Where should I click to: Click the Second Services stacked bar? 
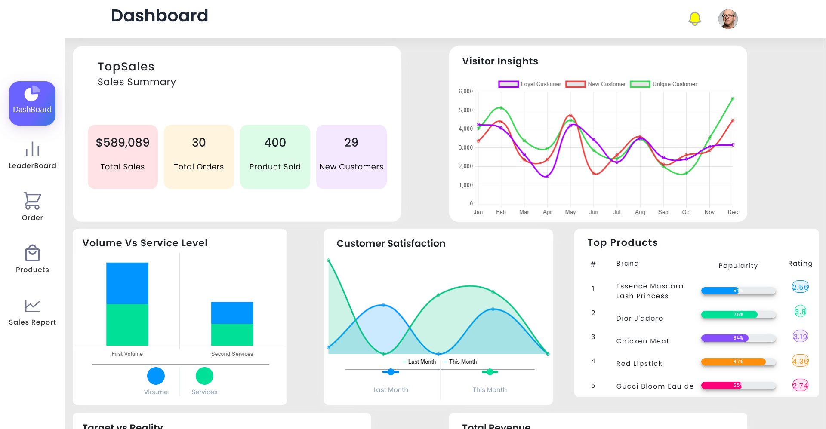[x=232, y=324]
